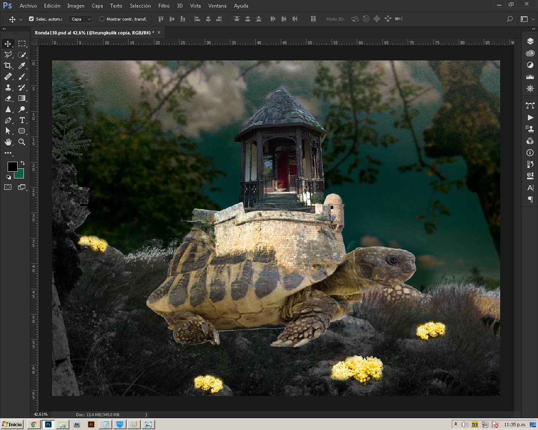Pick the Quick Selection tool
The image size is (538, 430).
pyautogui.click(x=22, y=55)
